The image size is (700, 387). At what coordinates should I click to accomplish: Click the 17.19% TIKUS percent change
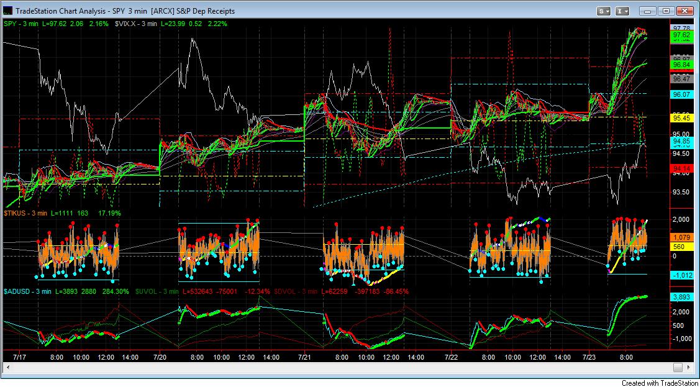pos(110,213)
